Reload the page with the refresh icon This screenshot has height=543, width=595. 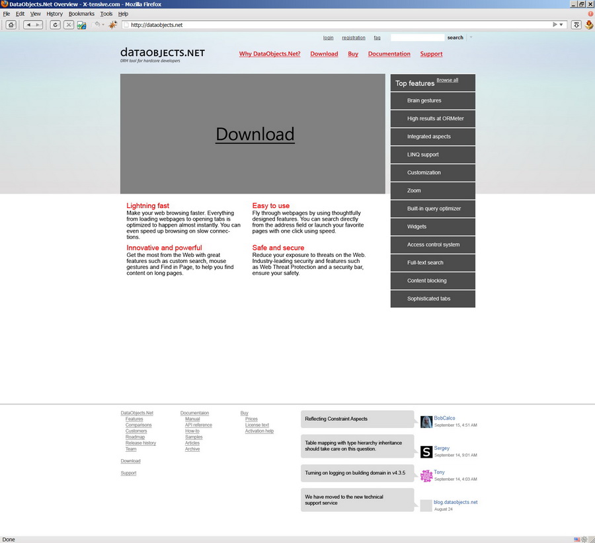[55, 25]
